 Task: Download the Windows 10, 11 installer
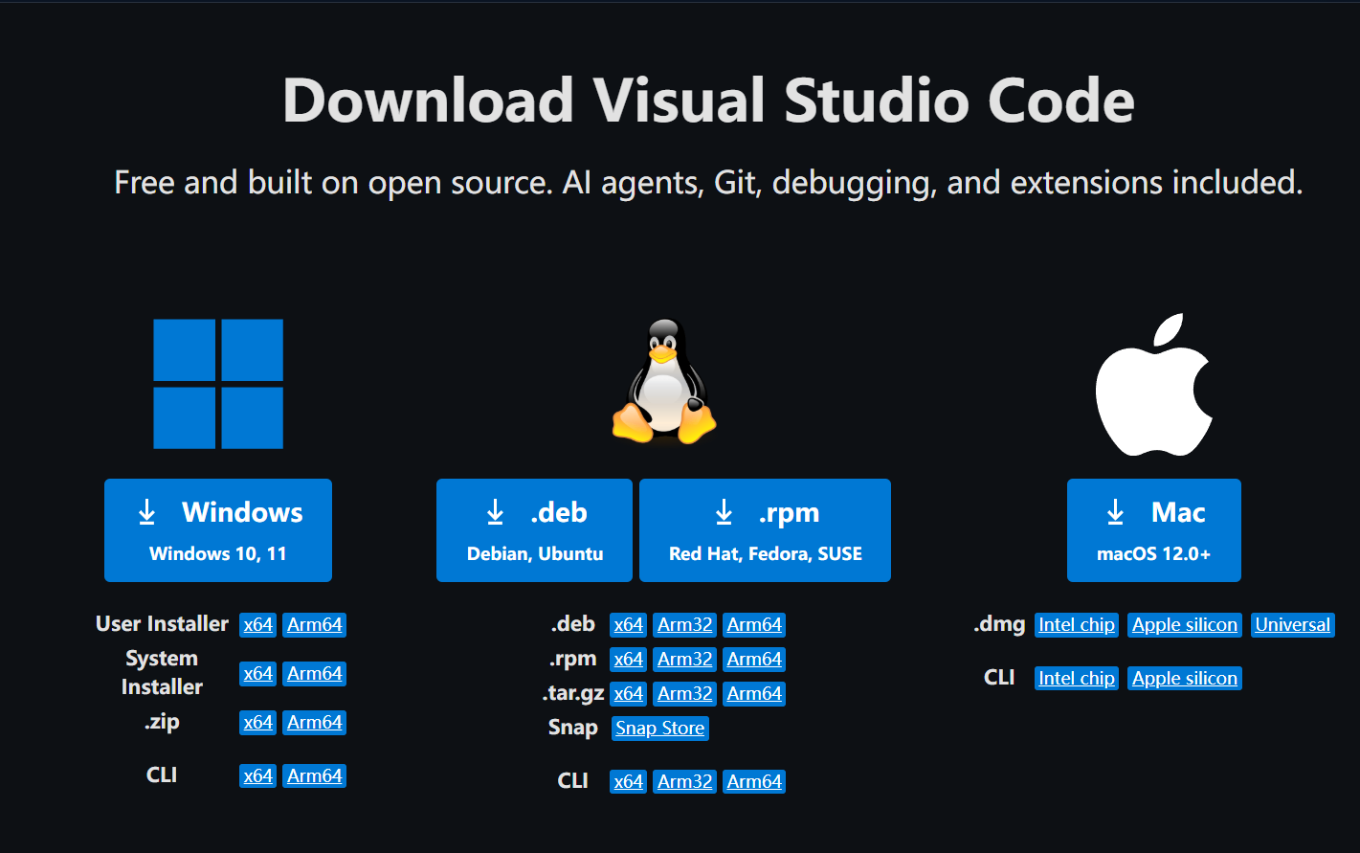tap(218, 530)
